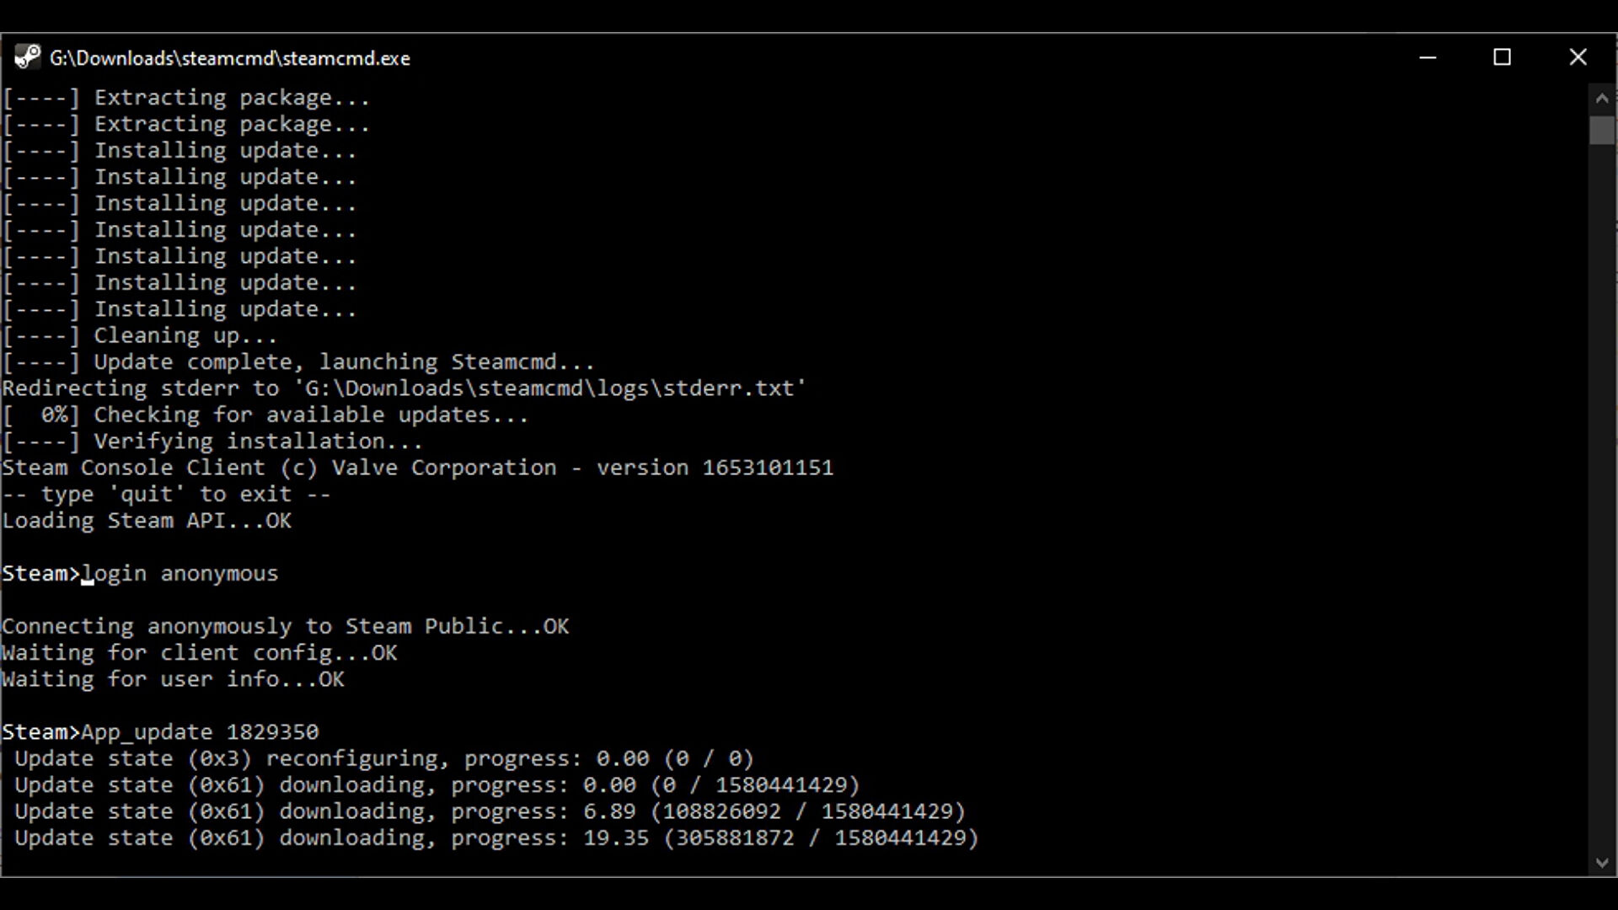Click on 'App_update 1829350' command text
Image resolution: width=1618 pixels, height=910 pixels.
199,731
